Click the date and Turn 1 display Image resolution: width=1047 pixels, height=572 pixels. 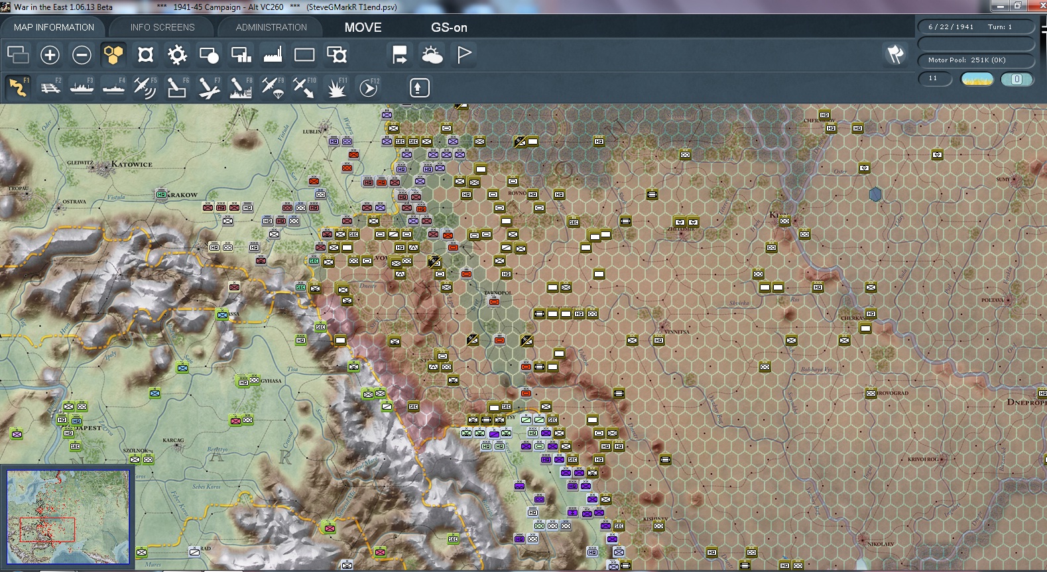pyautogui.click(x=976, y=27)
